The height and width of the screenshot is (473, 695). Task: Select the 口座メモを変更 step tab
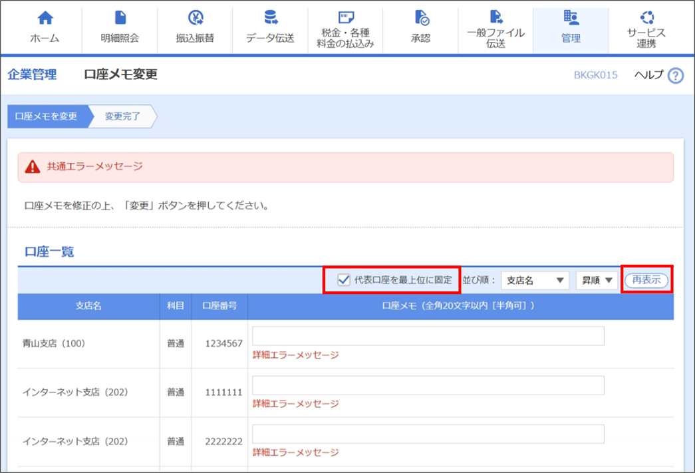(x=47, y=116)
